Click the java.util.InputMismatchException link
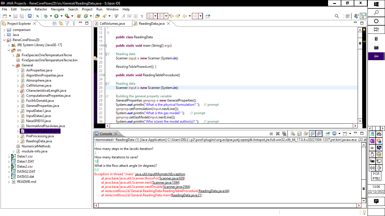Image resolution: width=385 pixels, height=216 pixels. [x=160, y=174]
